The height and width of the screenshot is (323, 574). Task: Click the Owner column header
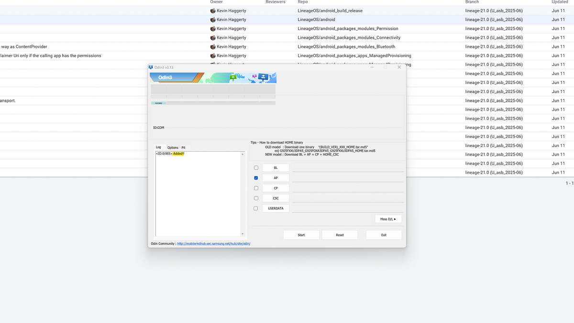coord(216,2)
